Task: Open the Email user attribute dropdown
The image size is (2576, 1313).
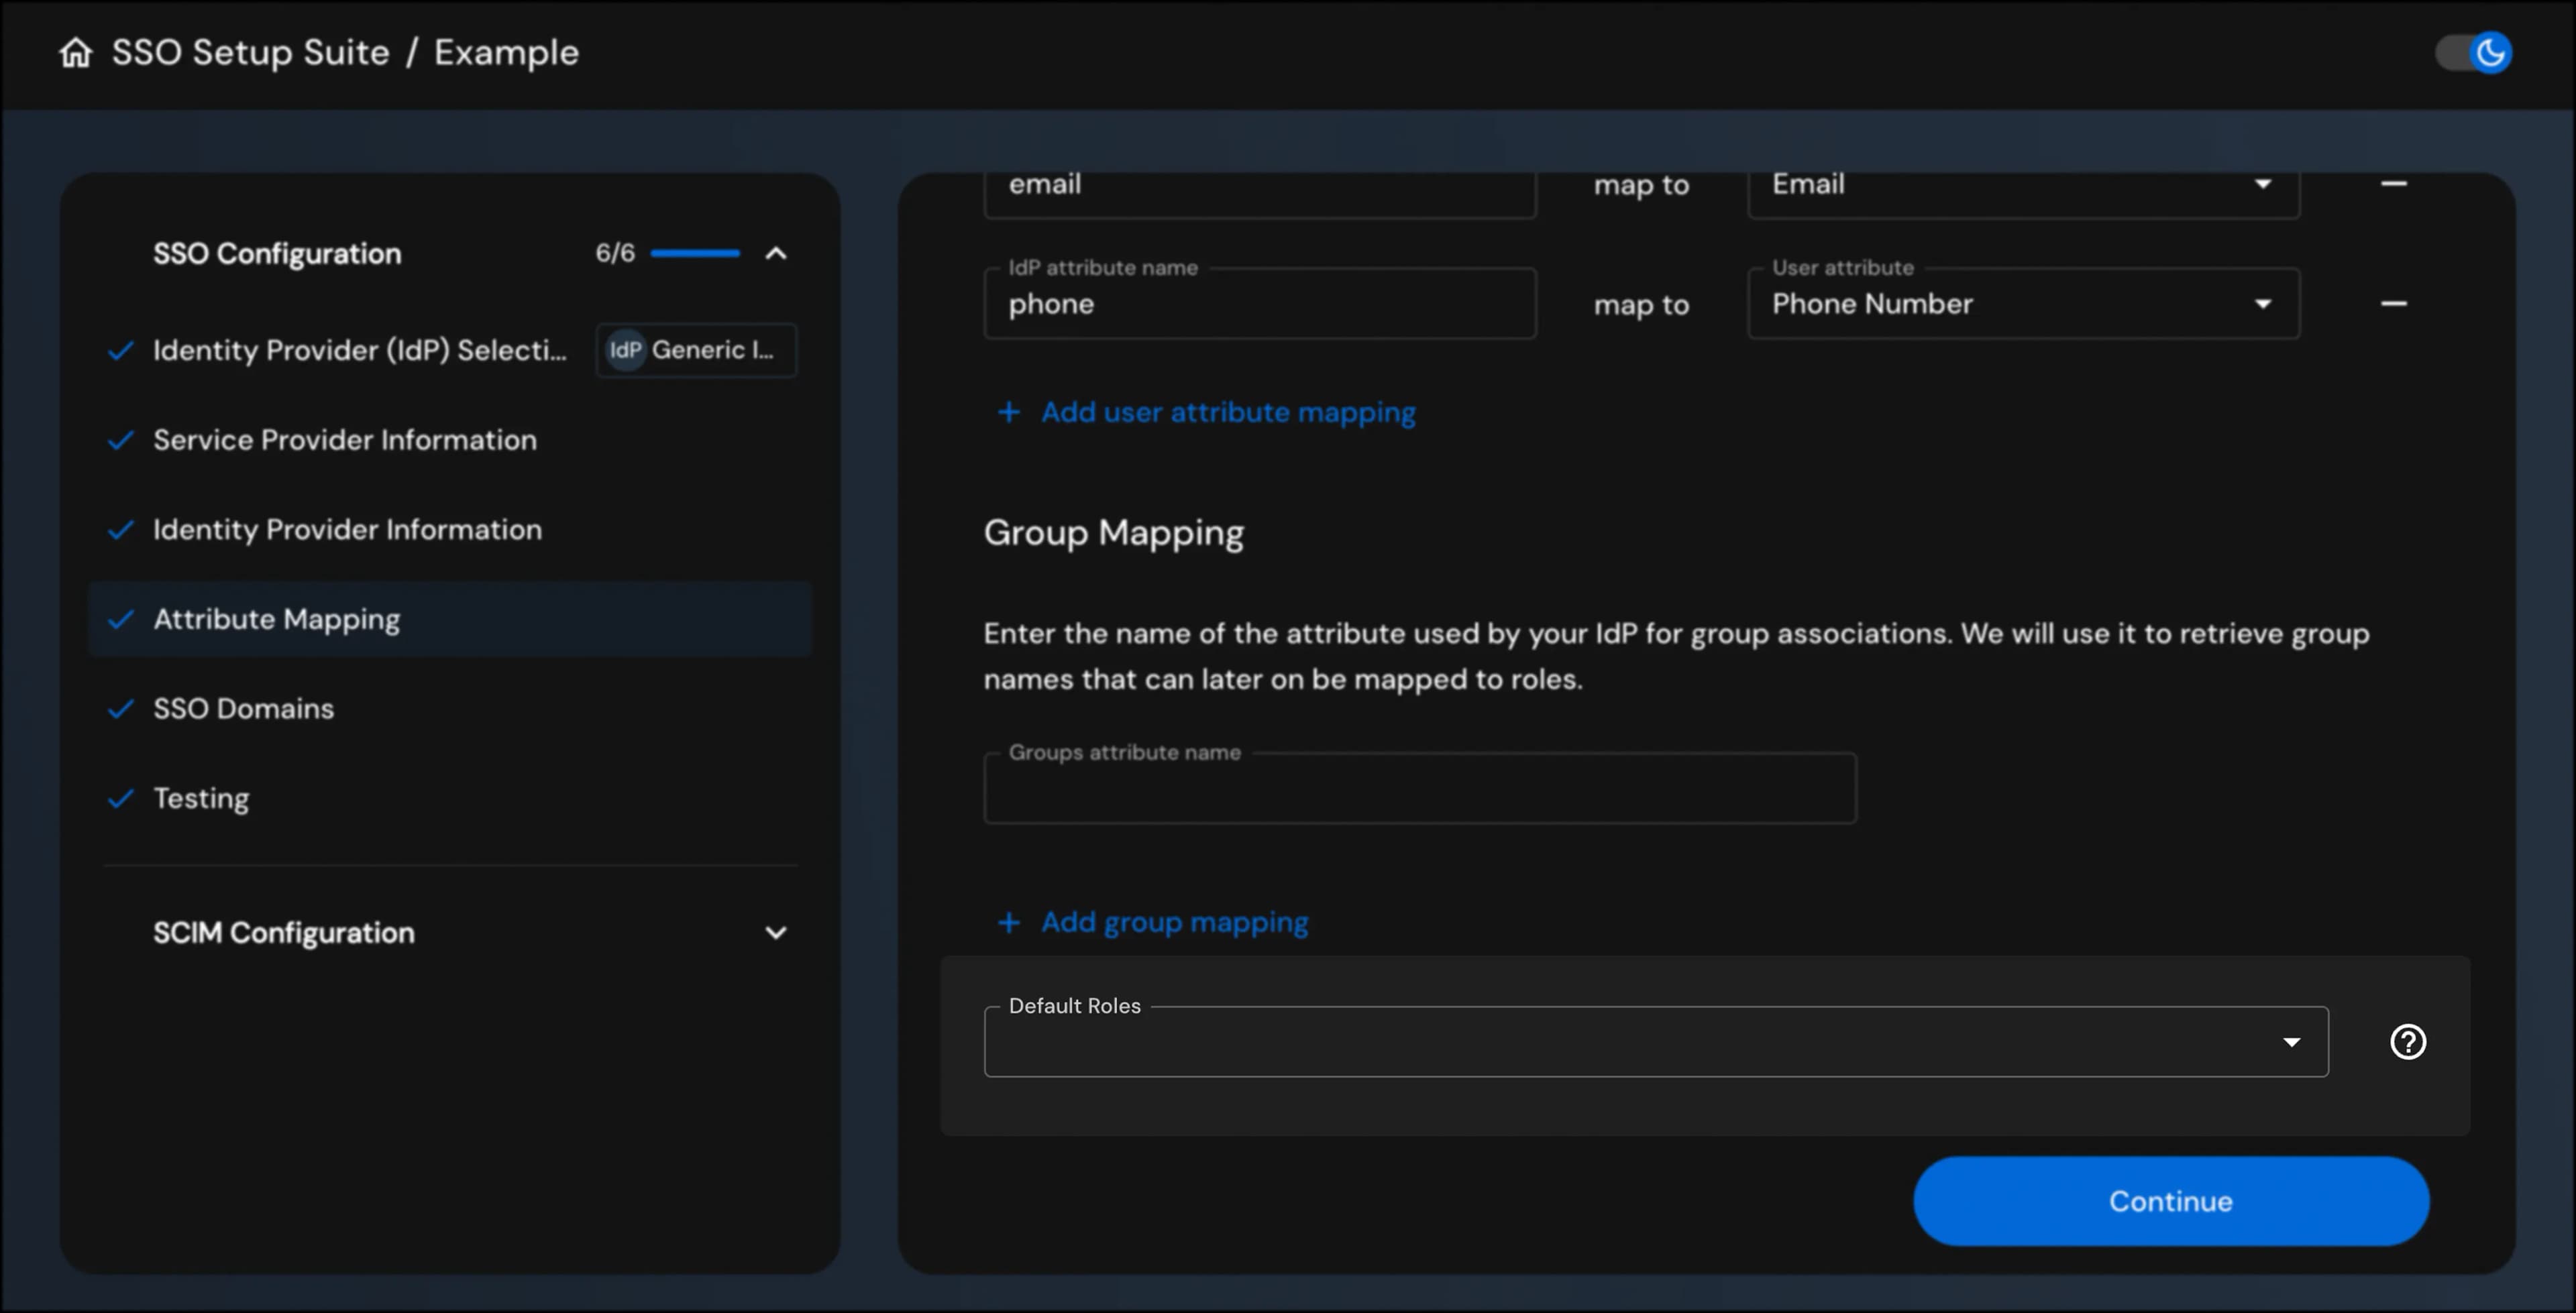Action: (x=2264, y=184)
